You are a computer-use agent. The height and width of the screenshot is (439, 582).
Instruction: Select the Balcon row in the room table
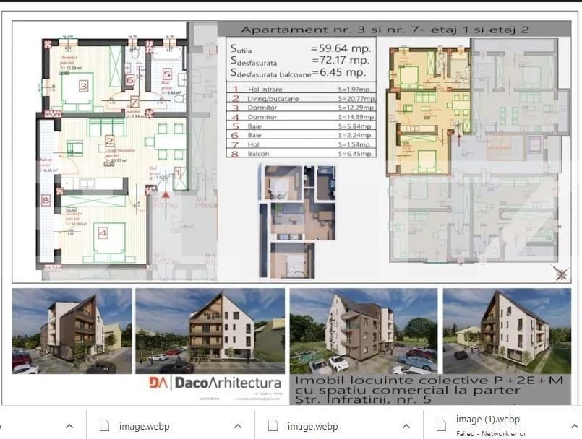coord(302,153)
